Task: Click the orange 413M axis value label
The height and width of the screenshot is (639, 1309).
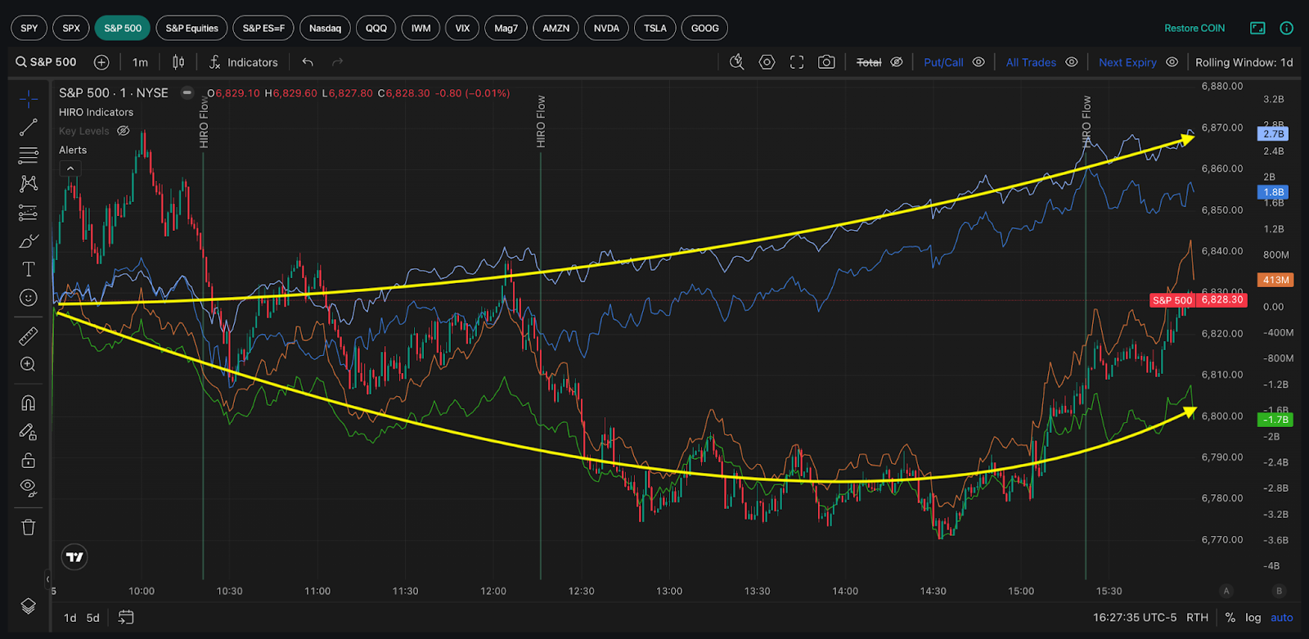Action: pos(1275,280)
